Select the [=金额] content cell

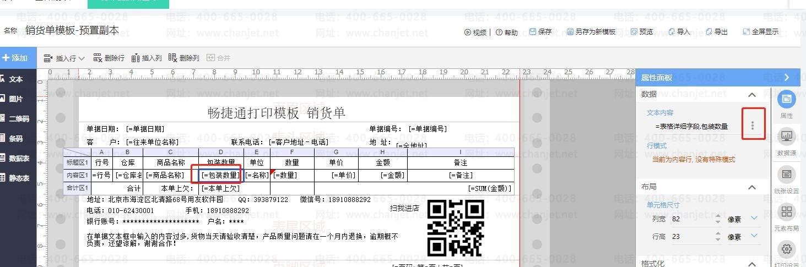coord(383,175)
